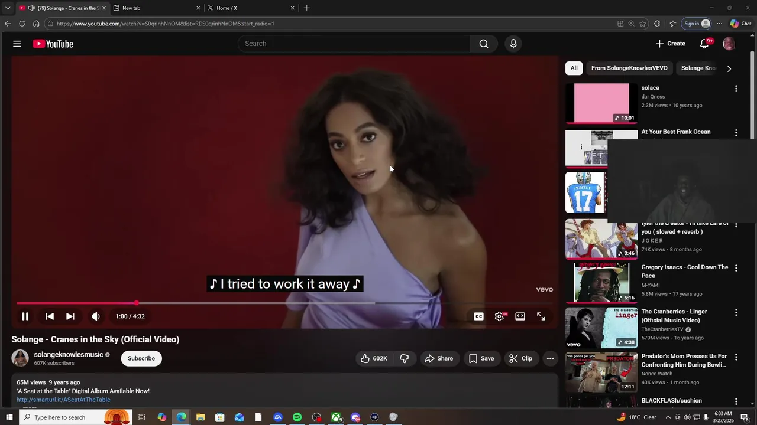Mute the video with the volume icon
The image size is (757, 425).
click(96, 316)
